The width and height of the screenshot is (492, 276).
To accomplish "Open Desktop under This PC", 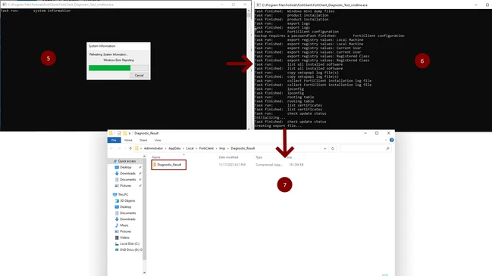I will coord(125,207).
